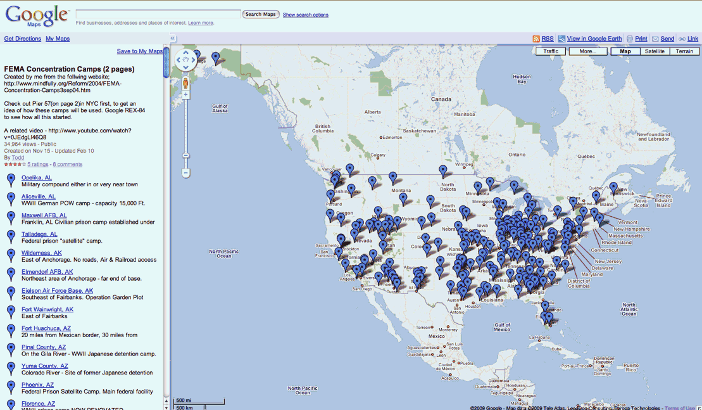Click the star rating icons
Screen dimensions: 702x410
15,165
